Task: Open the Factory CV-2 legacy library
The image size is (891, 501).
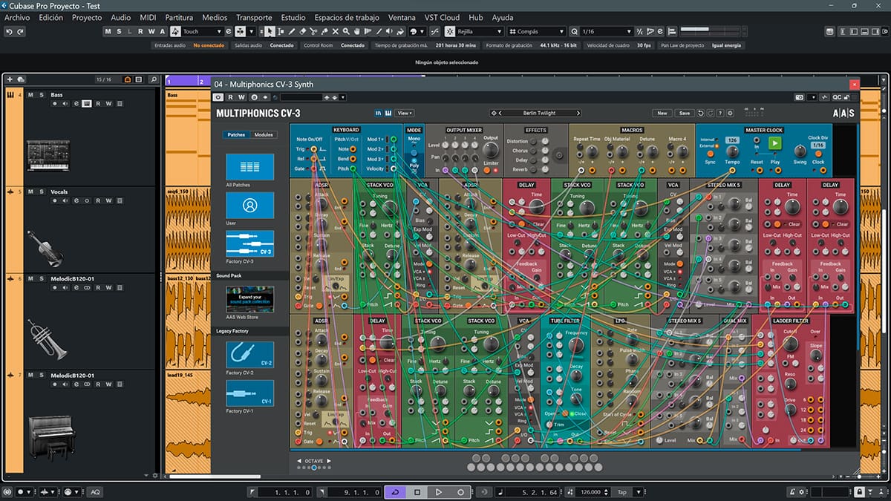Action: [249, 355]
